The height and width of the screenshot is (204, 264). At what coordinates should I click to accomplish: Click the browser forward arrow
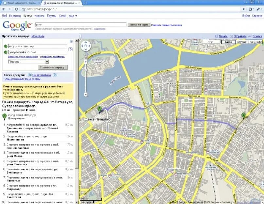(9, 9)
